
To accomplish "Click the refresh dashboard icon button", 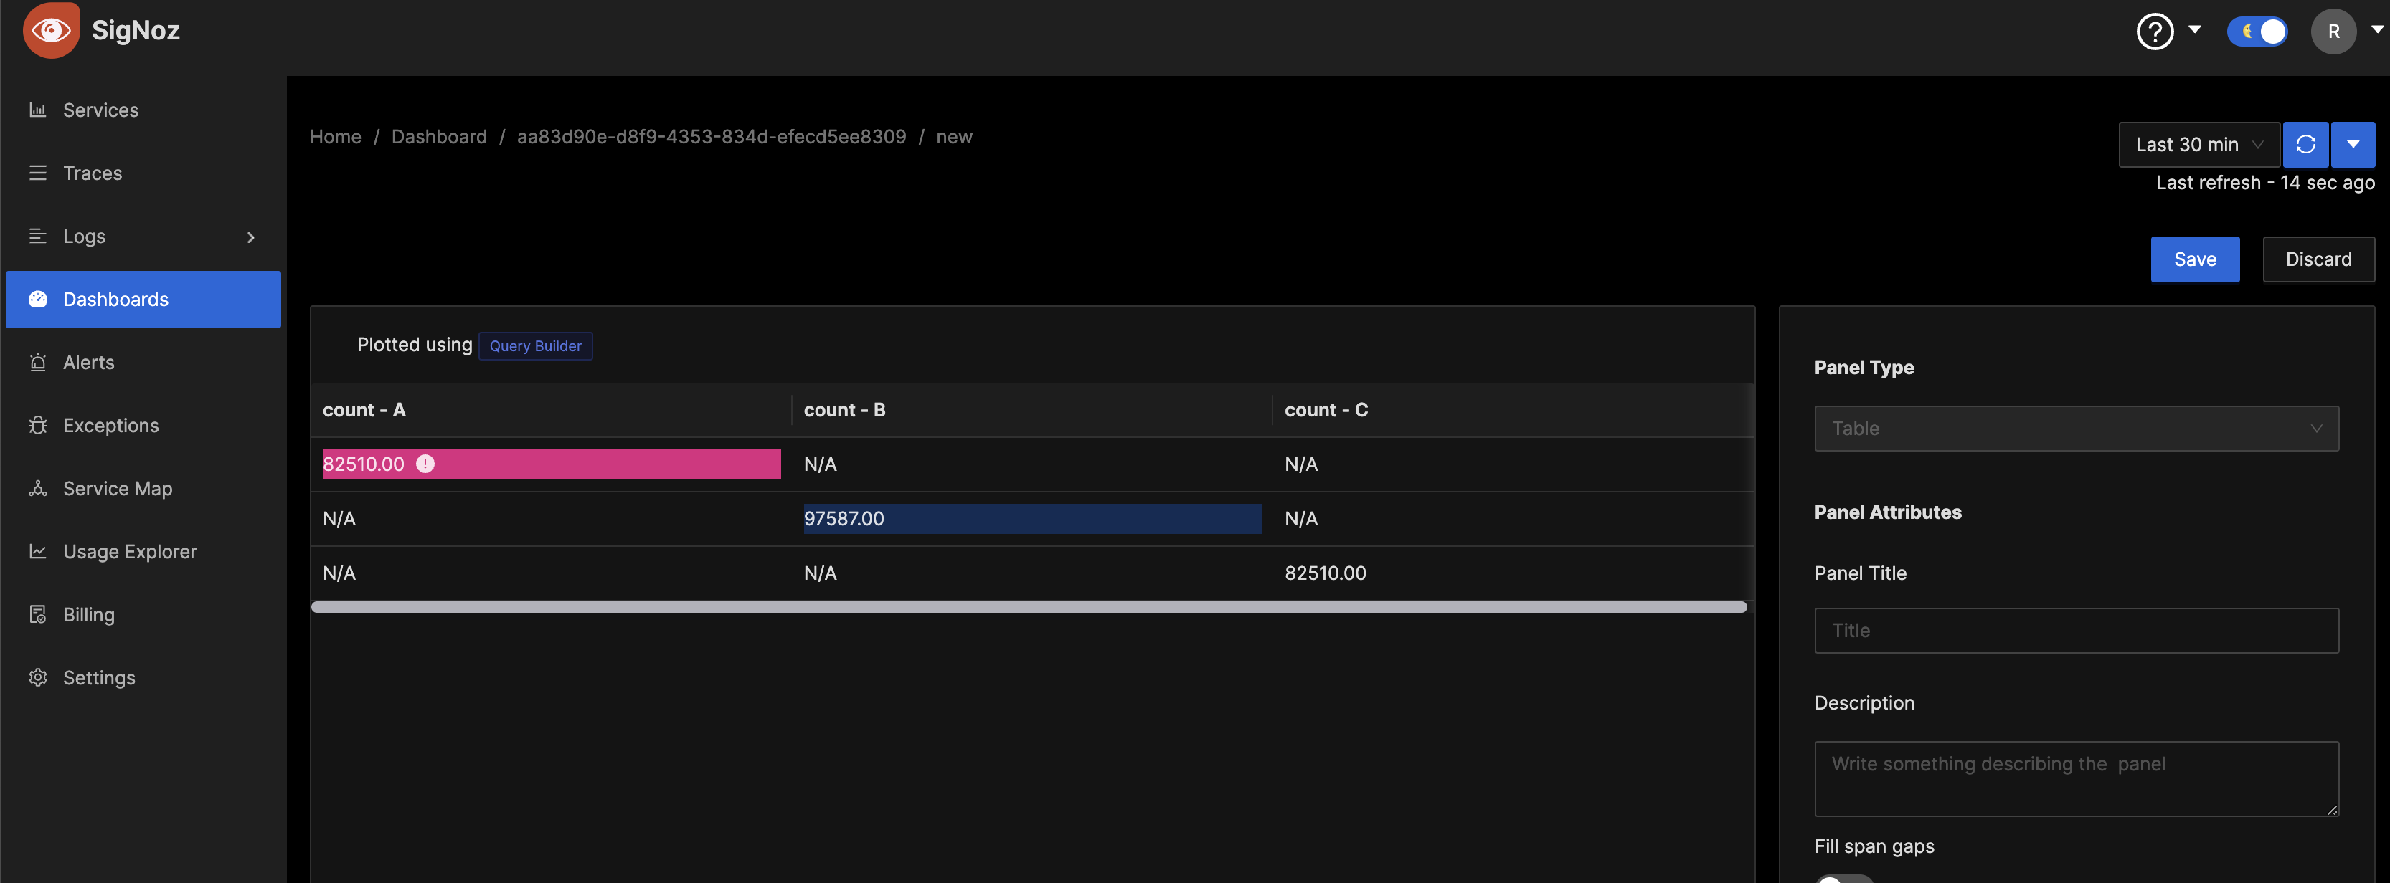I will (2305, 145).
